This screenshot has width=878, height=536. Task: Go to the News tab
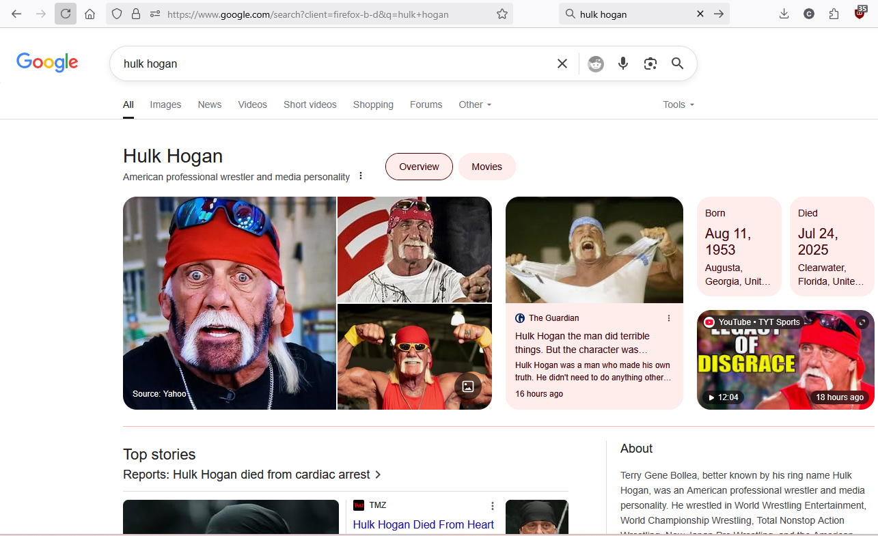click(209, 104)
